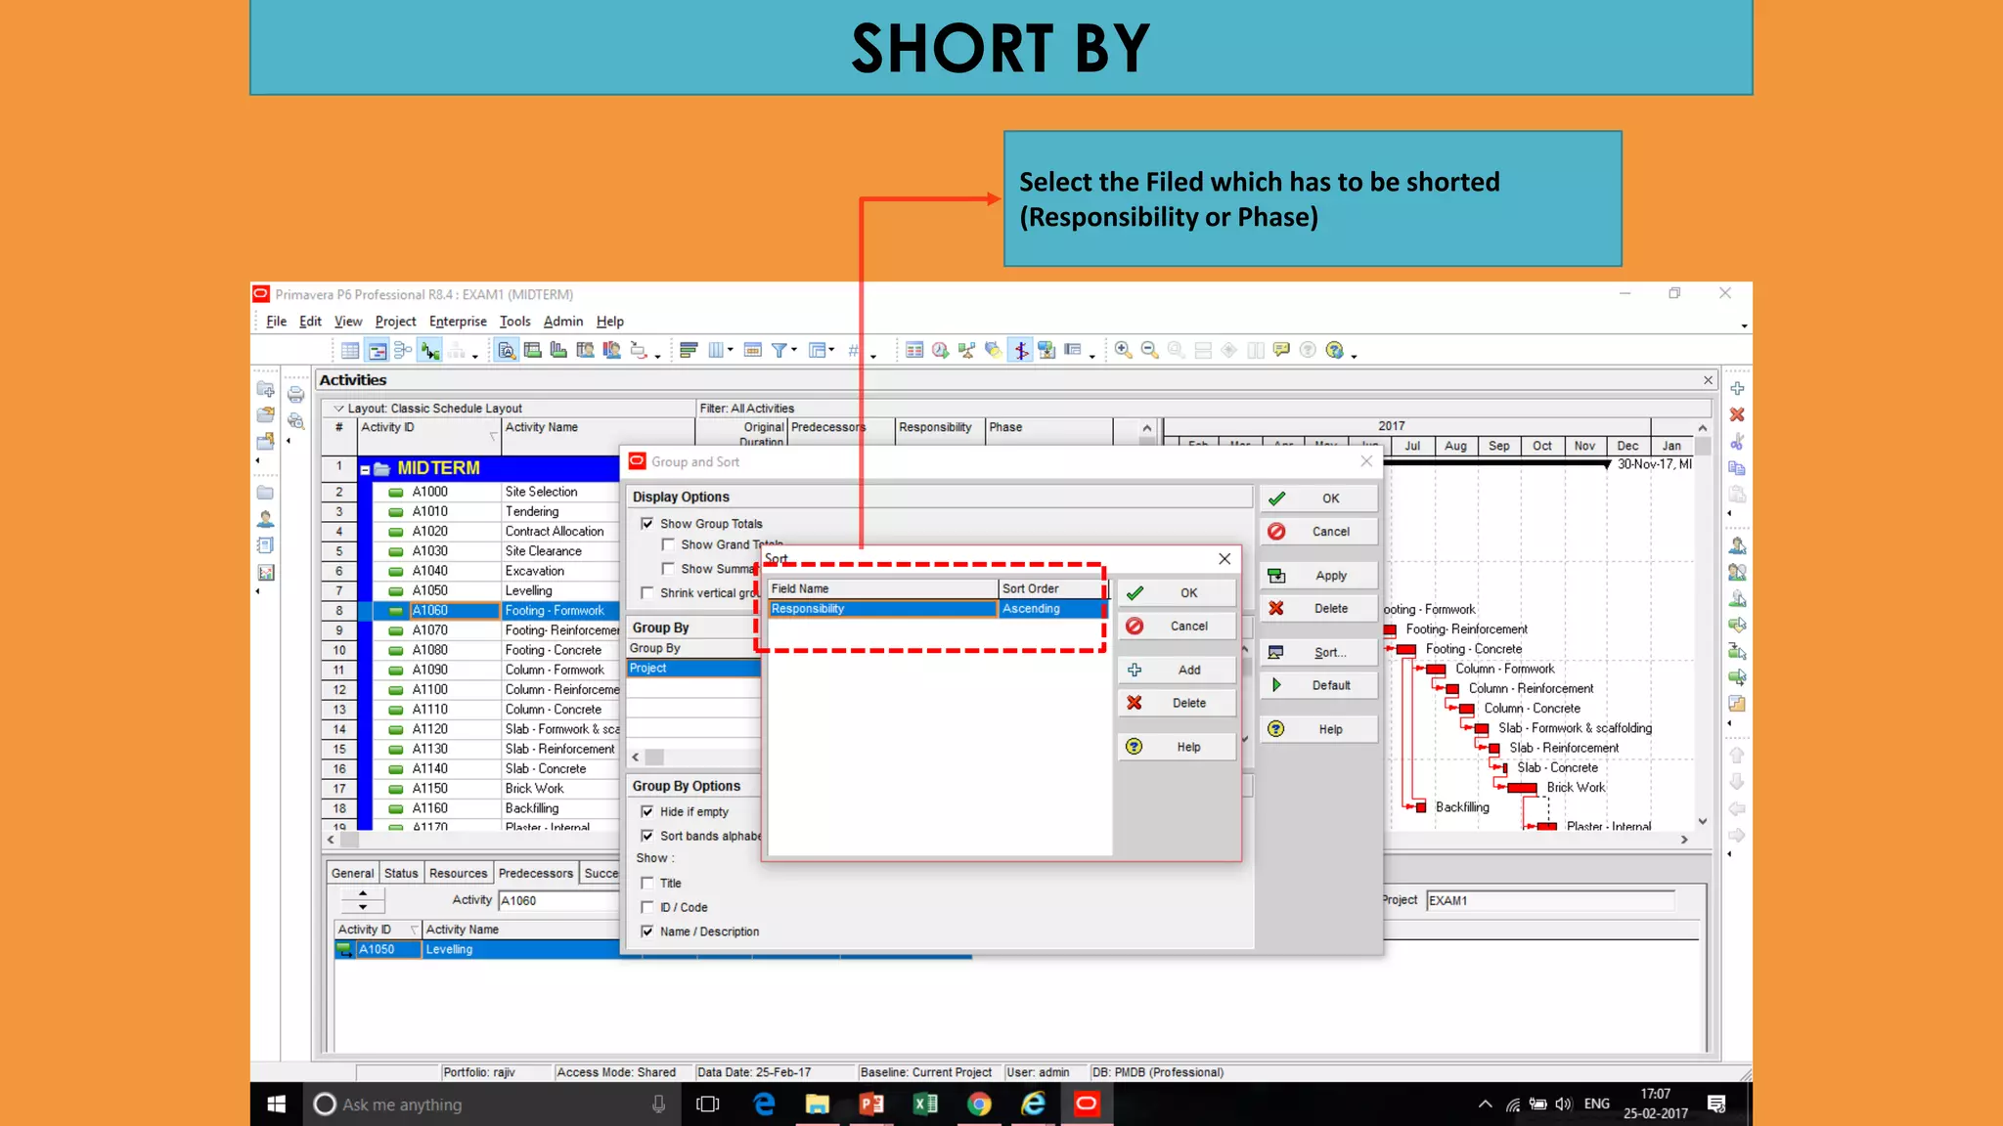The width and height of the screenshot is (2003, 1126).
Task: Enable the Title checkbox under Show
Action: point(647,884)
